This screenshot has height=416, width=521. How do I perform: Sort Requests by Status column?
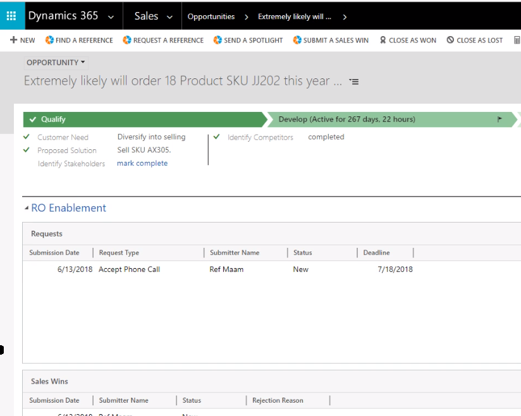[x=303, y=252]
